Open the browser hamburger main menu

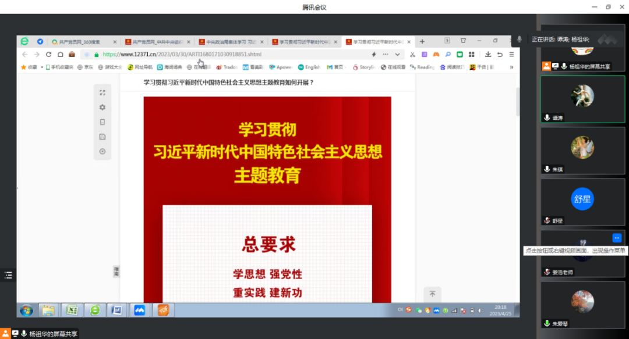[511, 54]
